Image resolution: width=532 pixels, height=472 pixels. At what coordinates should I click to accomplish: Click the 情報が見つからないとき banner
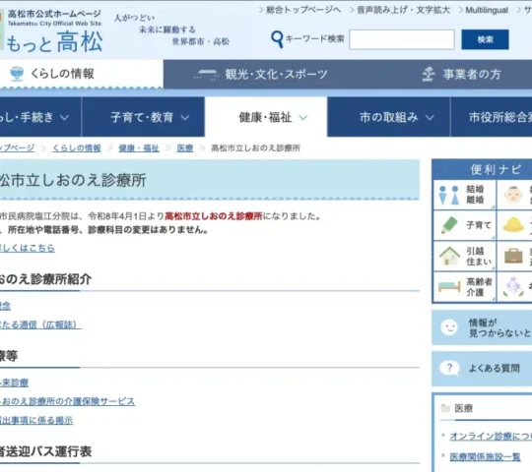point(482,327)
